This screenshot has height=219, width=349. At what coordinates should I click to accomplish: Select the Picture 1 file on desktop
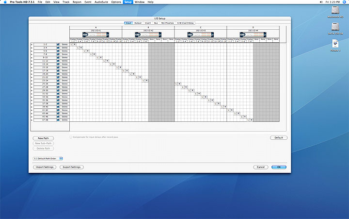point(335,44)
